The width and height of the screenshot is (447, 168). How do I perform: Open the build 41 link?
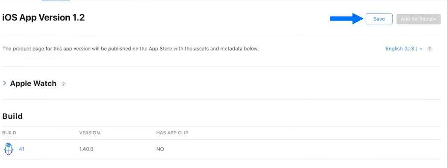tap(22, 149)
